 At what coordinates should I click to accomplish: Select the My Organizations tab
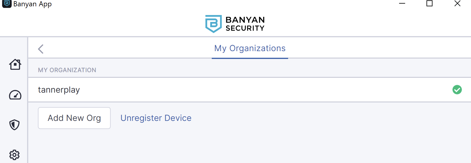click(x=250, y=48)
